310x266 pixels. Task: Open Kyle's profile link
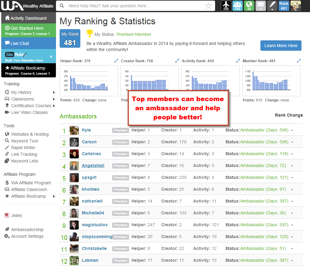tap(86, 130)
